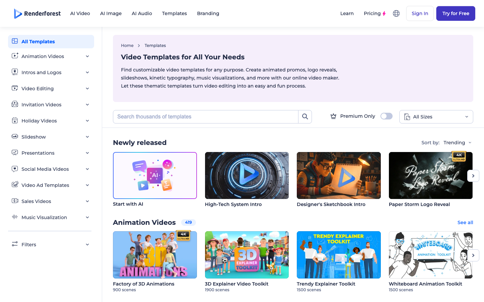Screen dimensions: 484x302
Task: Open the Pricing link
Action: pyautogui.click(x=375, y=13)
